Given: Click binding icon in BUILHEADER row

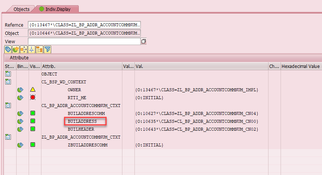Looking at the screenshot, I should (20, 129).
